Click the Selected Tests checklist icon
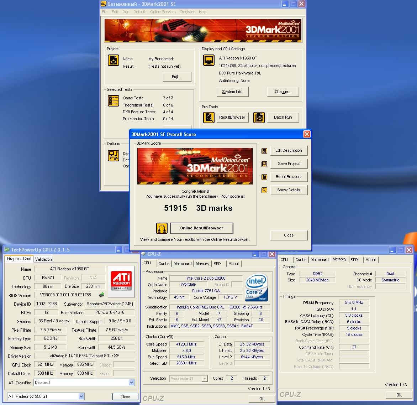Image resolution: width=417 pixels, height=405 pixels. pos(113,101)
